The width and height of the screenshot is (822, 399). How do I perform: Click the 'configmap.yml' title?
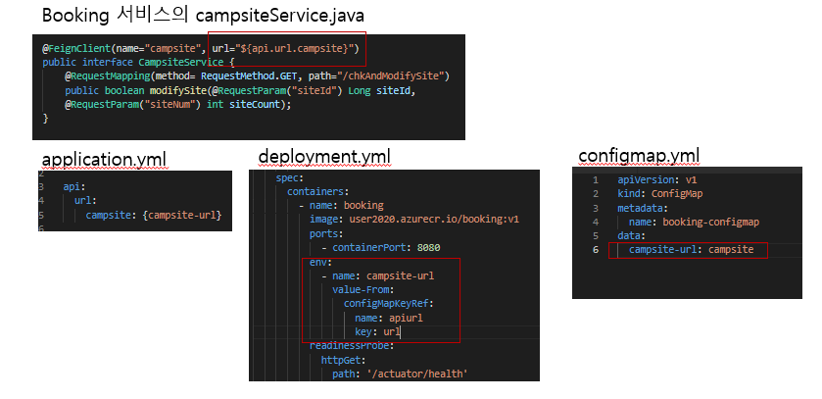pos(639,156)
